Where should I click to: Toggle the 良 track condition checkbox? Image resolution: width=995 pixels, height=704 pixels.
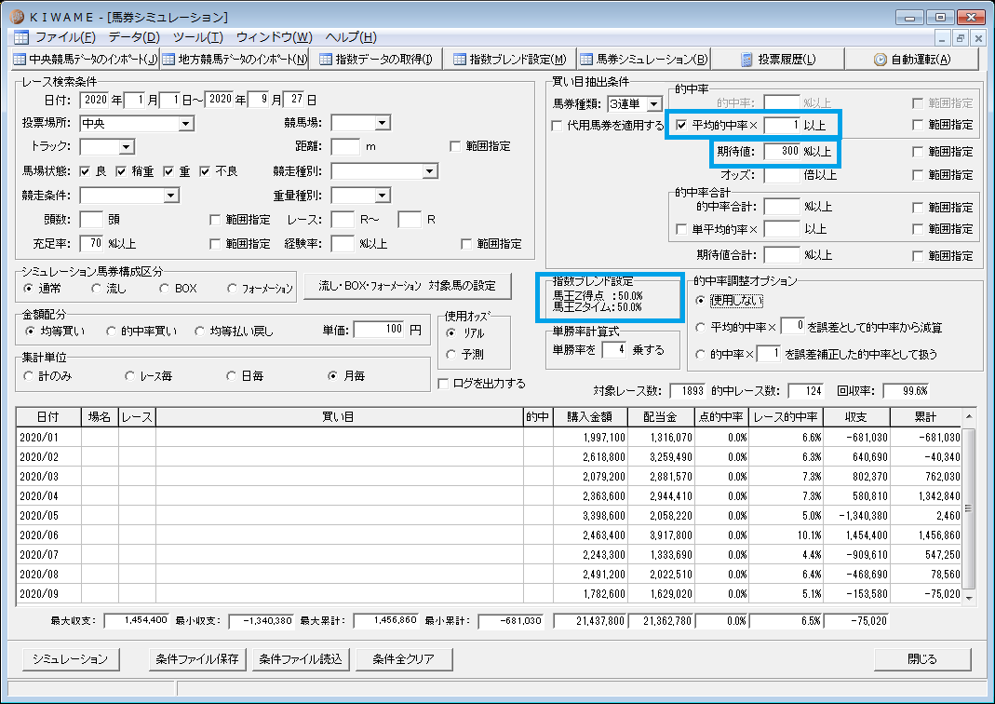85,171
